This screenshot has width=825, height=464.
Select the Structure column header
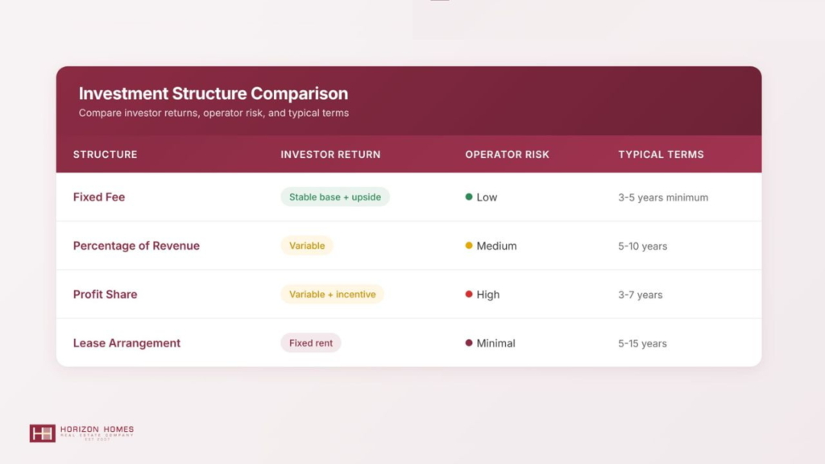(106, 155)
